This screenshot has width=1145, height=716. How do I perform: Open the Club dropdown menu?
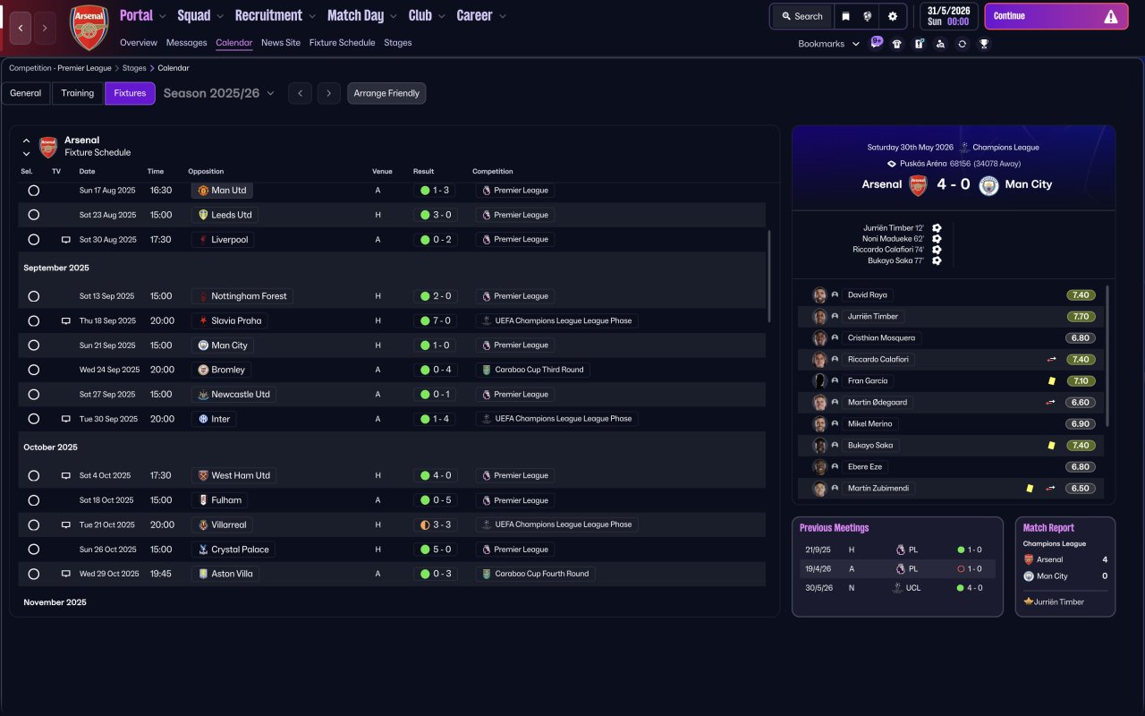click(427, 16)
